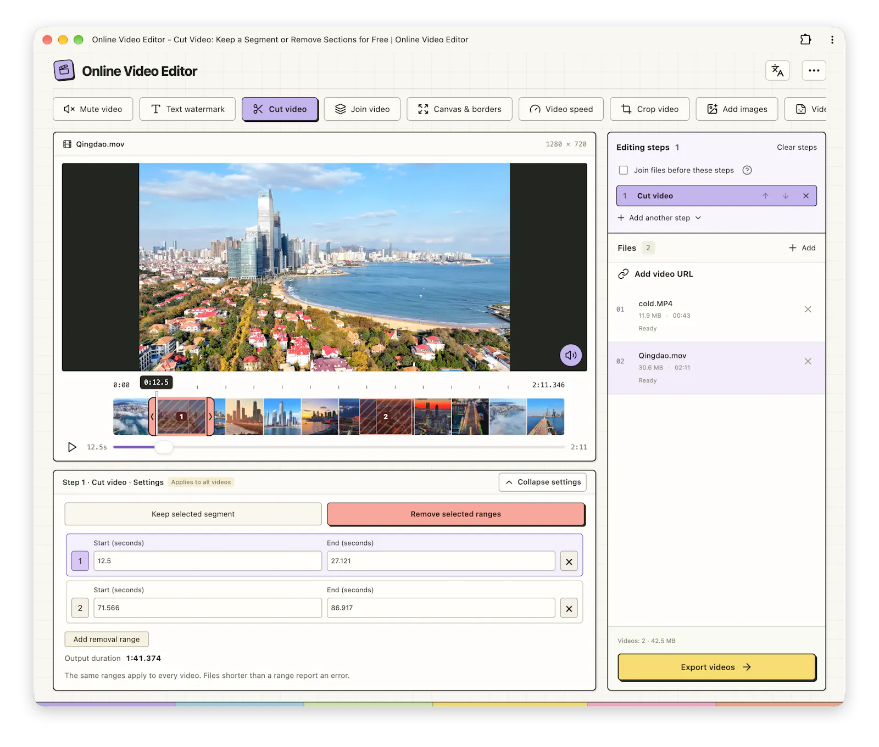Expand Add another step dropdown
Image resolution: width=879 pixels, height=747 pixels.
pos(659,218)
